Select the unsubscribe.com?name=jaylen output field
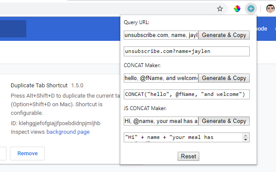Image resolution: width=276 pixels, height=172 pixels. click(186, 51)
